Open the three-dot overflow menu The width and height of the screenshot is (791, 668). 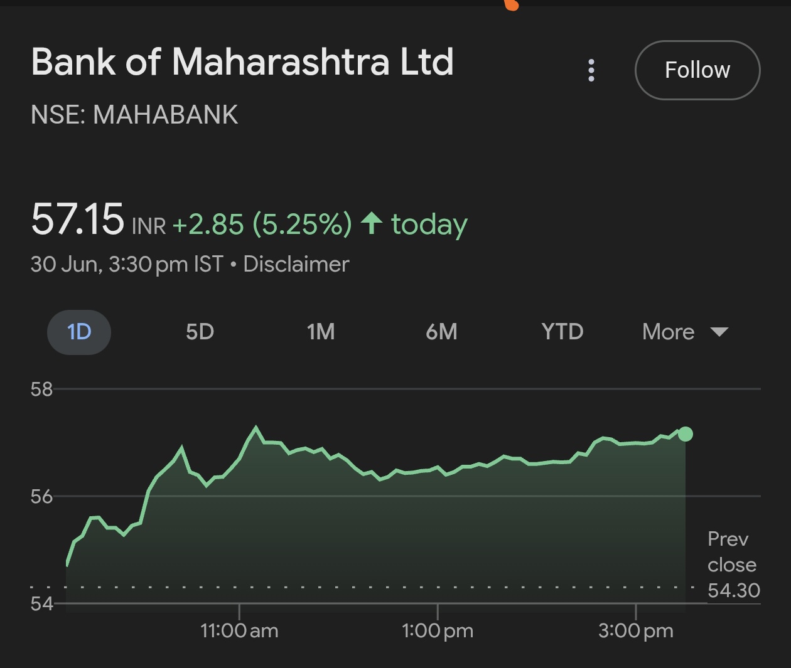(591, 71)
